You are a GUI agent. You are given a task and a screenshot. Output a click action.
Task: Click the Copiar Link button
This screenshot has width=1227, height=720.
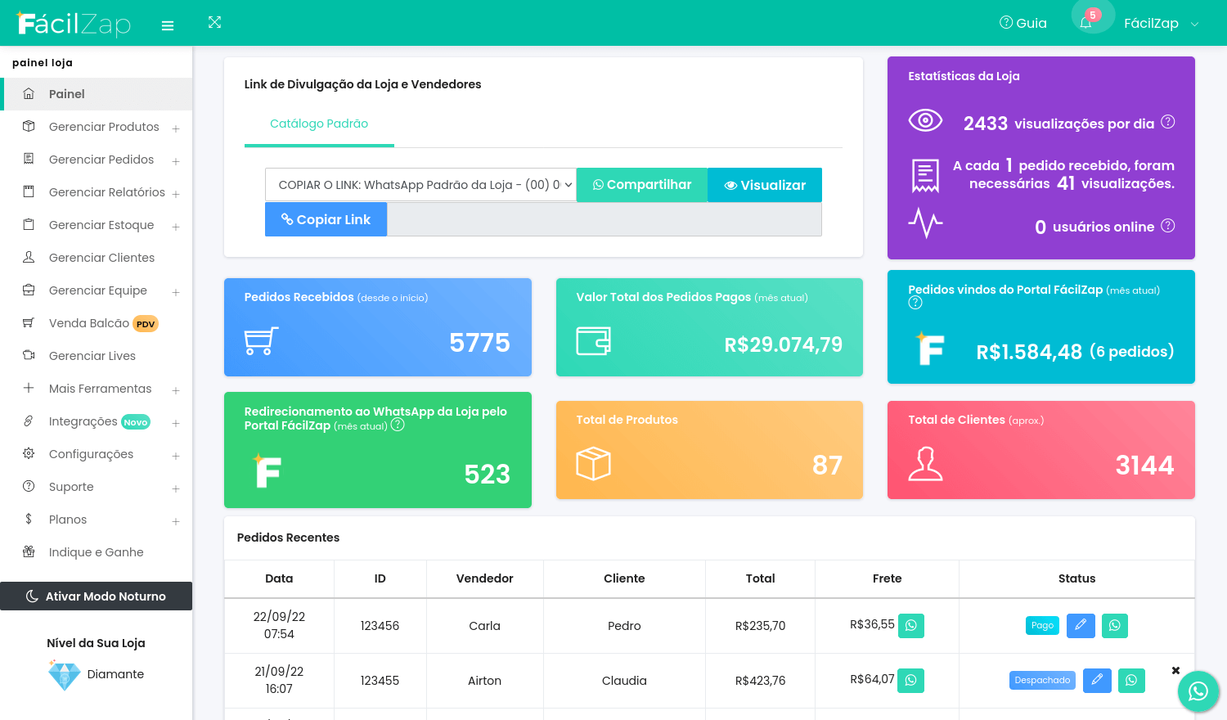tap(326, 219)
